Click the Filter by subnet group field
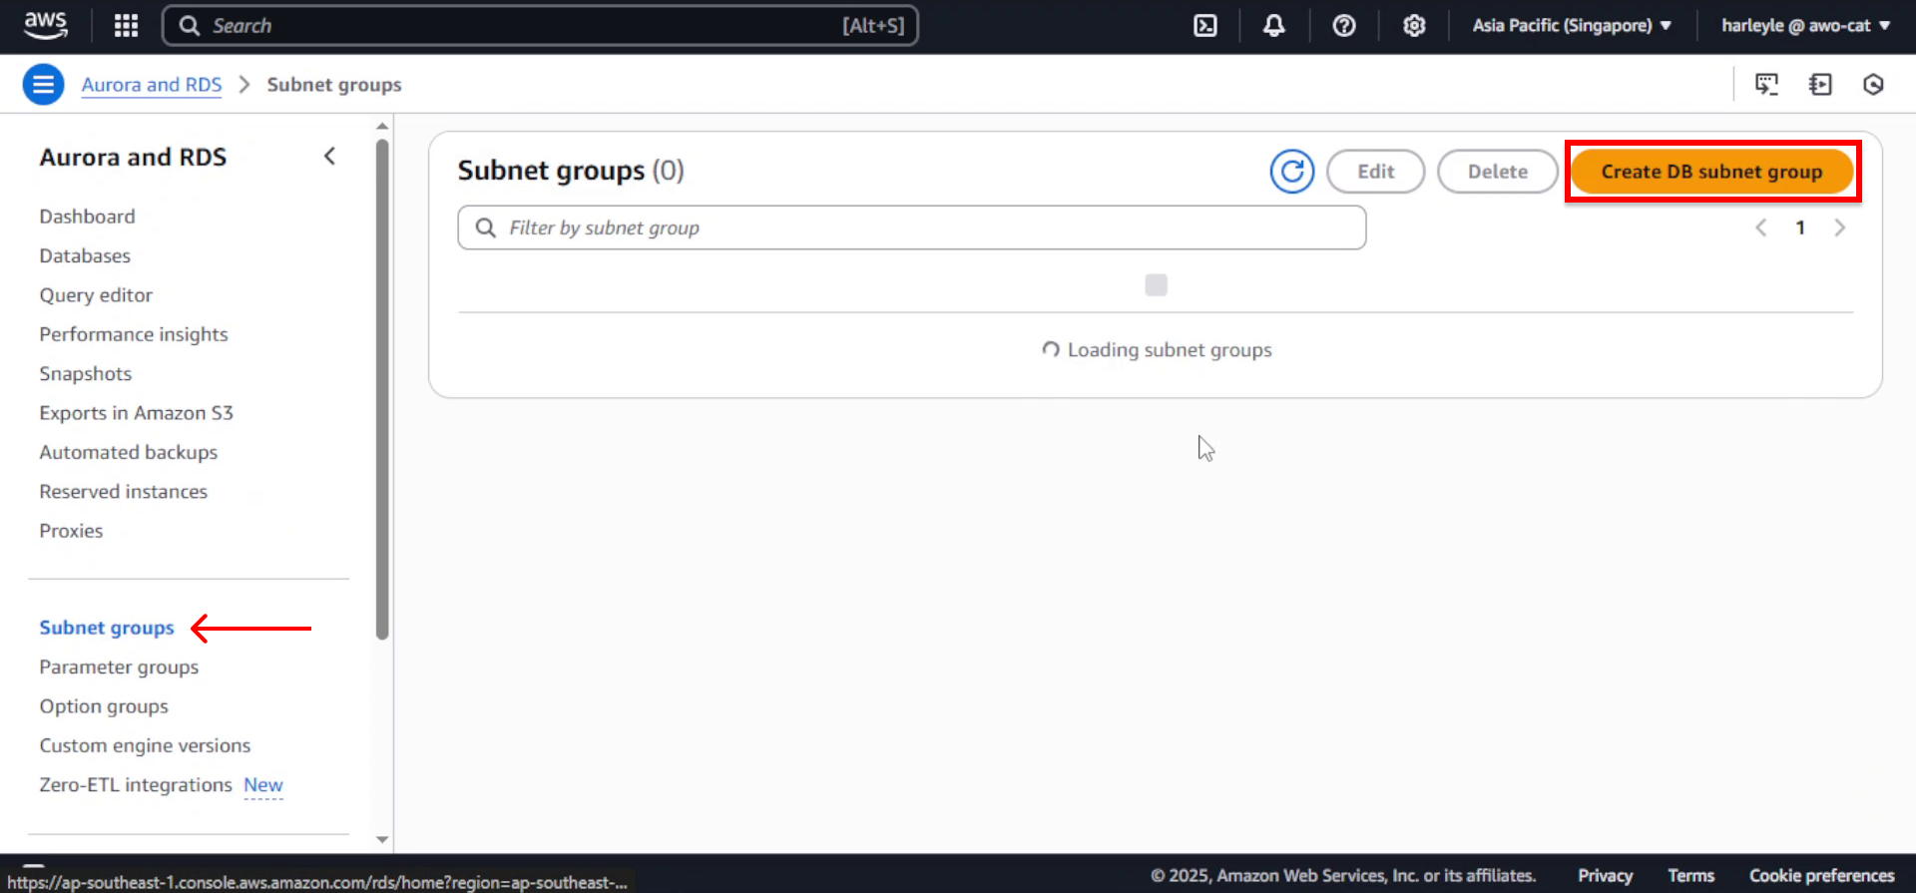Viewport: 1916px width, 893px height. (x=912, y=228)
